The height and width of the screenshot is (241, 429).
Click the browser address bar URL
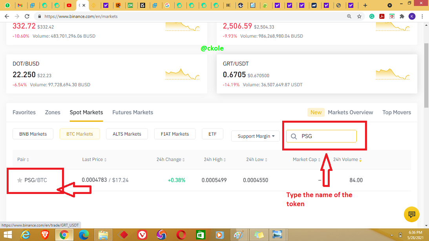(81, 16)
